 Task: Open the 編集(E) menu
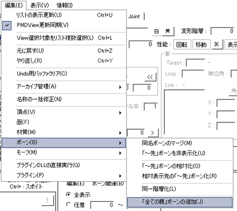coord(13,5)
